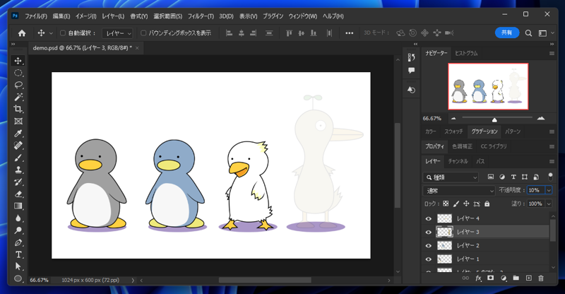565x294 pixels.
Task: Click the trash icon to delete layer
Action: coord(541,278)
